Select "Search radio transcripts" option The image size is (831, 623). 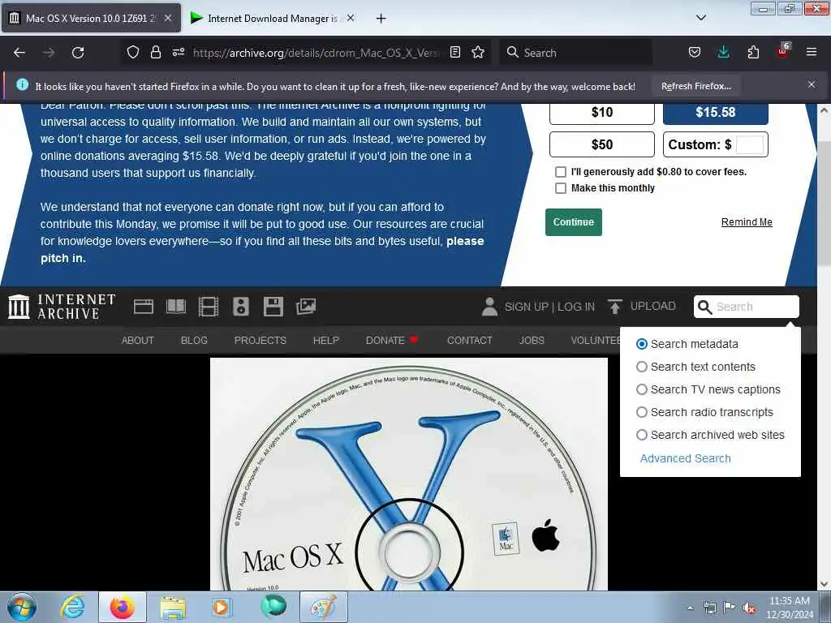(x=642, y=412)
